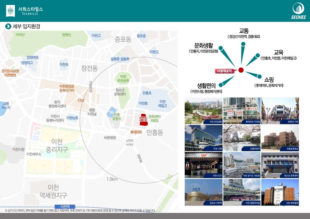Click the 롯데마트 label on map
This screenshot has height=219, width=310.
point(136,132)
